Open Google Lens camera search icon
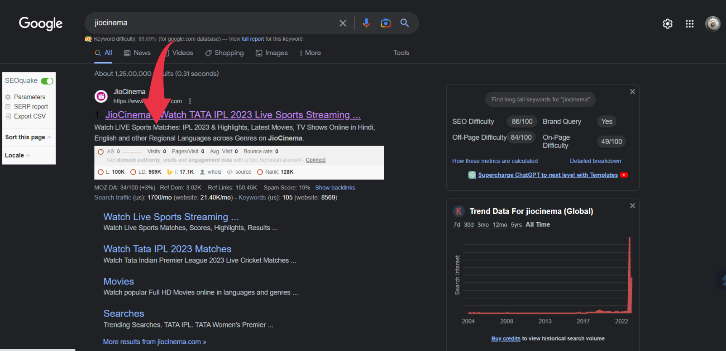 click(386, 23)
